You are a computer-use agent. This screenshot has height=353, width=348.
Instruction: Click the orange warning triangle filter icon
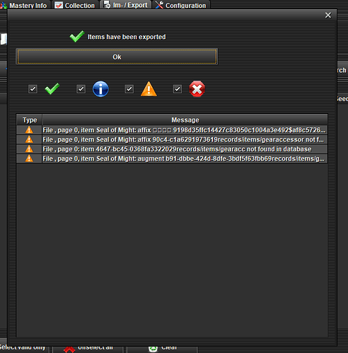tap(149, 89)
